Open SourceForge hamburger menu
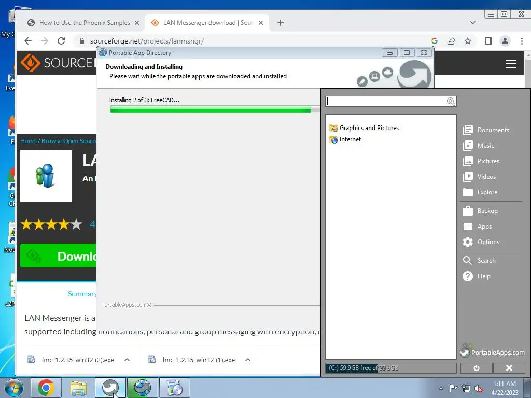Viewport: 531px width, 398px height. pos(511,64)
